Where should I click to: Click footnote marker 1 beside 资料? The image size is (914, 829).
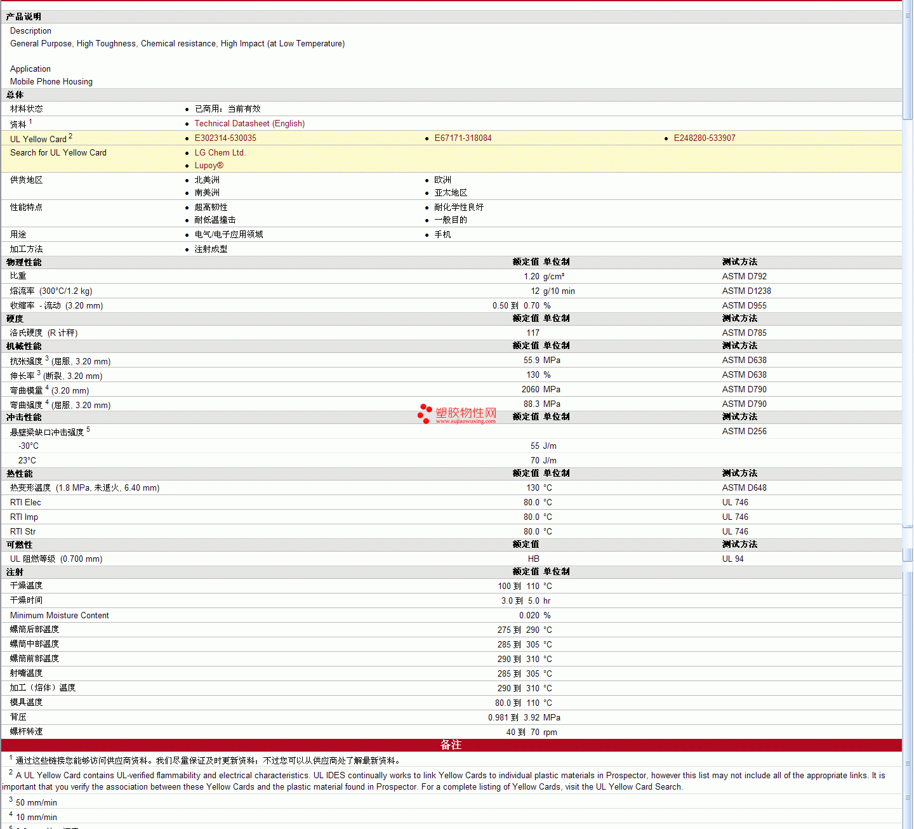pos(30,121)
